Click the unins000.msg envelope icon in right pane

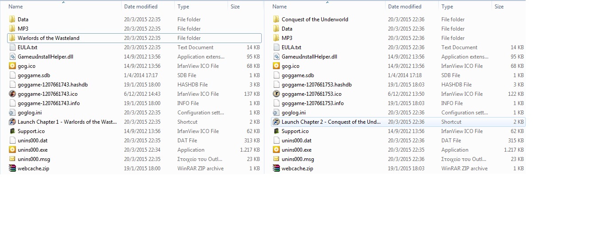click(x=276, y=159)
